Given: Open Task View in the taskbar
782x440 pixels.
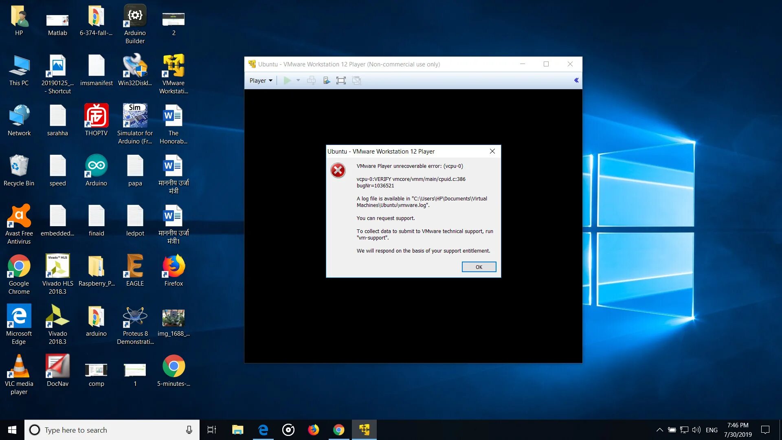Looking at the screenshot, I should [x=212, y=430].
